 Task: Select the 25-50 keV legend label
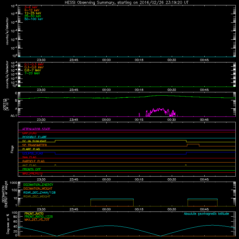(x=33, y=16)
